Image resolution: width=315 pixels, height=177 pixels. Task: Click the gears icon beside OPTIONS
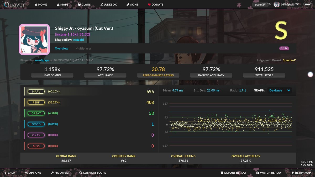pos(27,173)
